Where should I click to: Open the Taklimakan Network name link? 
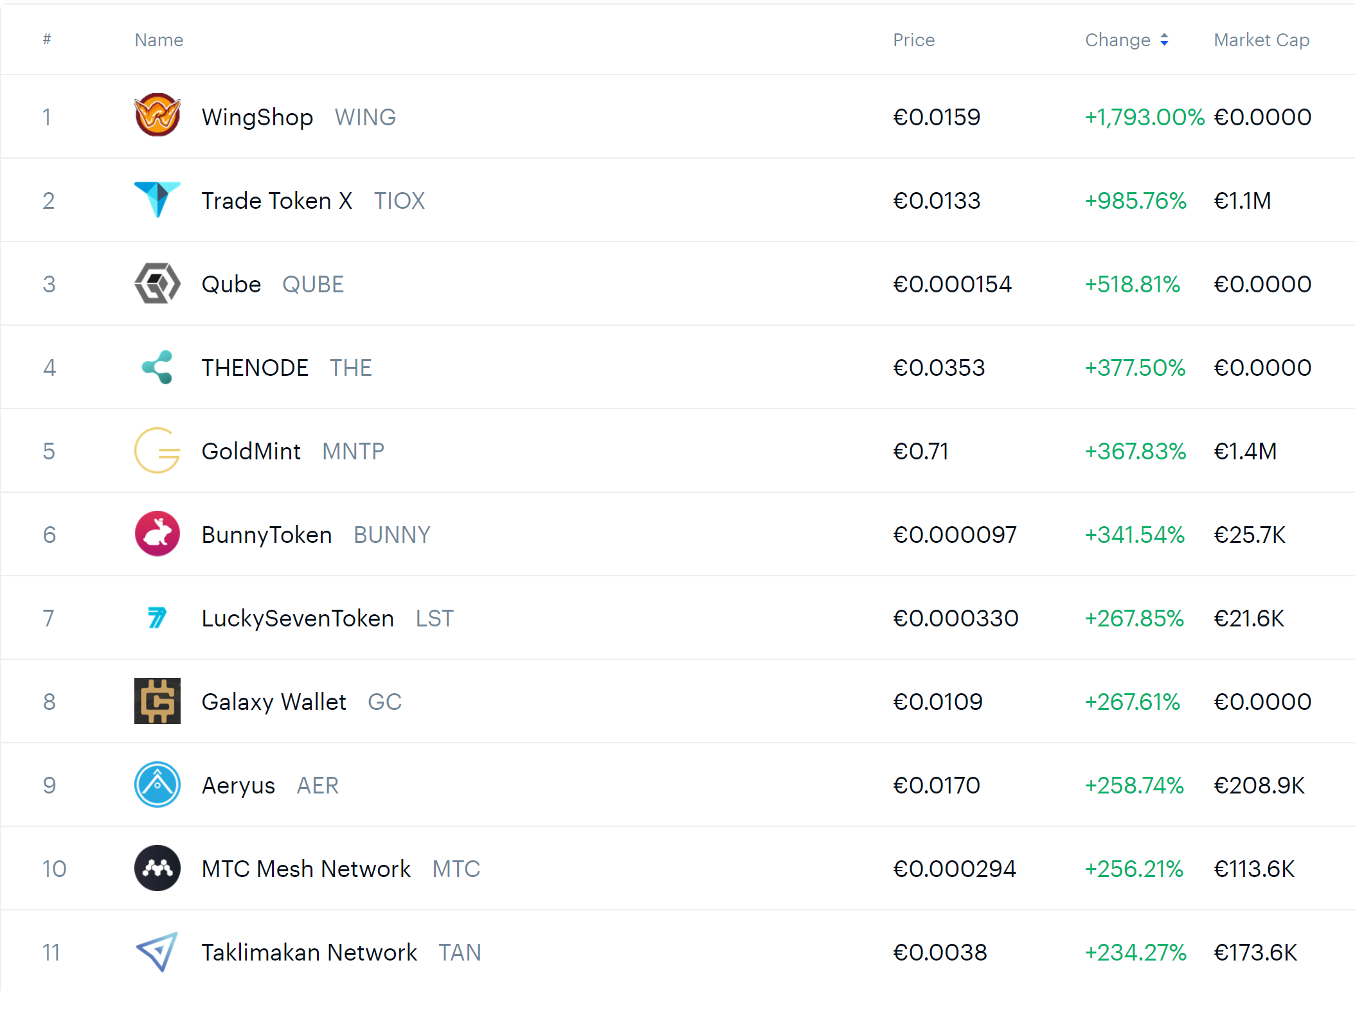(x=309, y=952)
